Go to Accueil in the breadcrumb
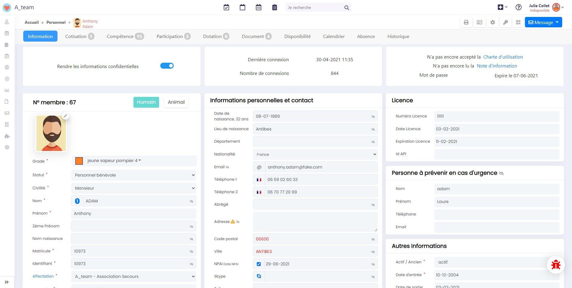572x288 pixels. pos(32,22)
